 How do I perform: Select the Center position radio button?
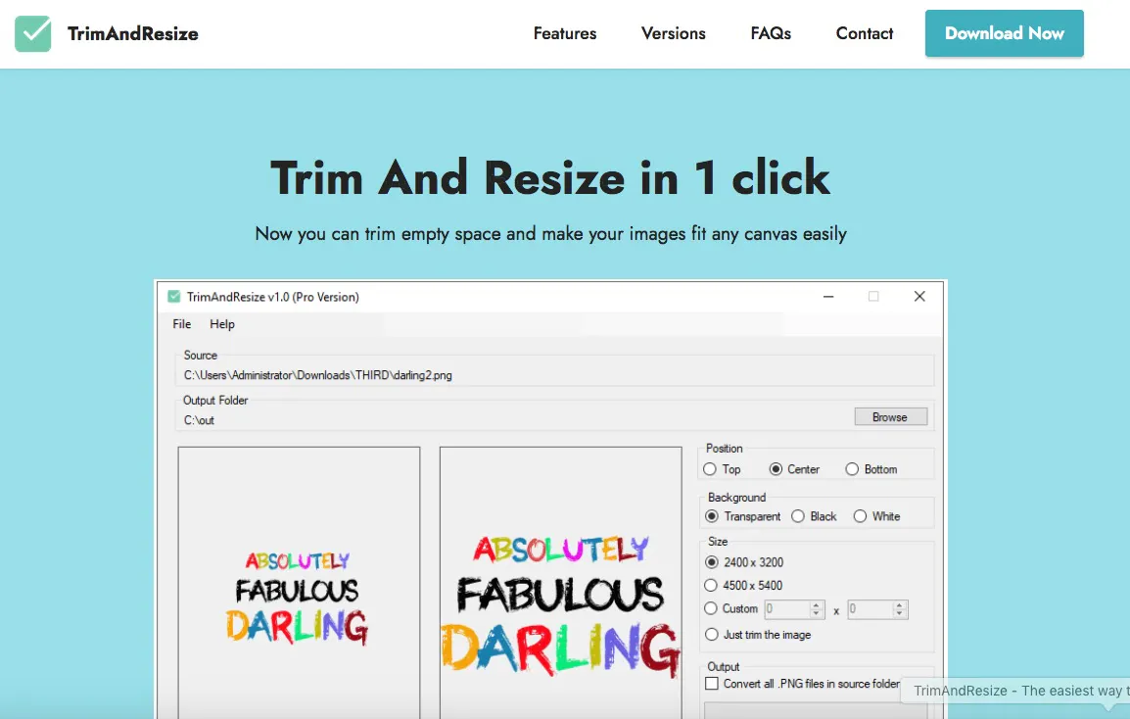776,469
